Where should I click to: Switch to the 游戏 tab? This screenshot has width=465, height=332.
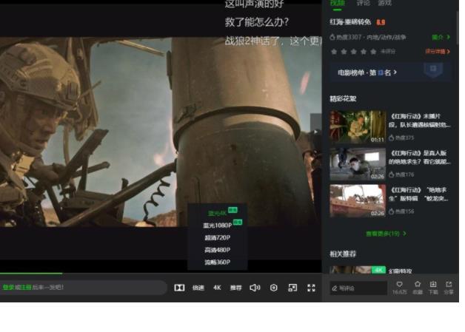point(384,3)
